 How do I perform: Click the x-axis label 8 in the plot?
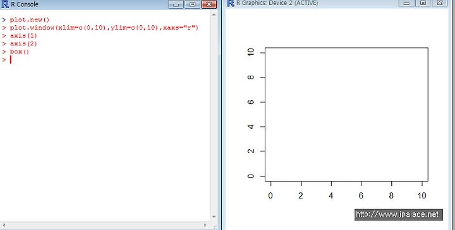391,196
